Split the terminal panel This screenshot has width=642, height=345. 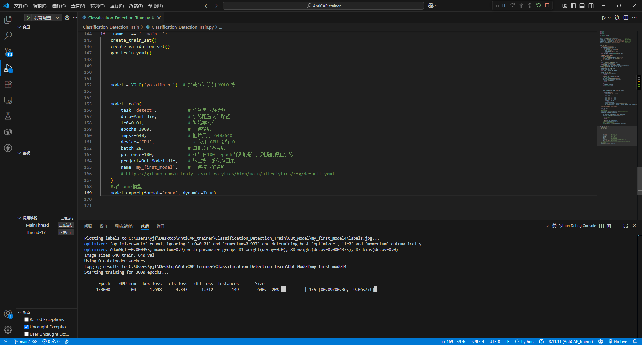coord(601,226)
